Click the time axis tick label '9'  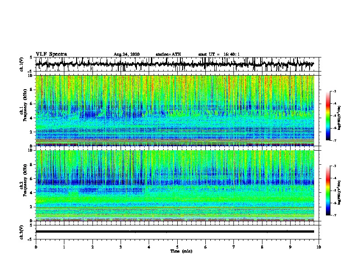(290, 247)
